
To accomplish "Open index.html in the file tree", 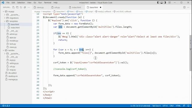I will 15,28.
